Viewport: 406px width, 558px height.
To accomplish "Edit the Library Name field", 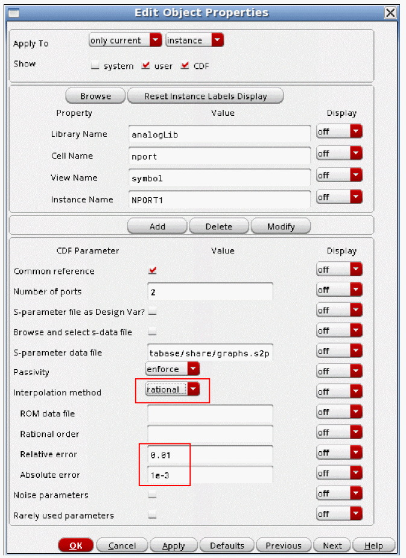I will 220,135.
